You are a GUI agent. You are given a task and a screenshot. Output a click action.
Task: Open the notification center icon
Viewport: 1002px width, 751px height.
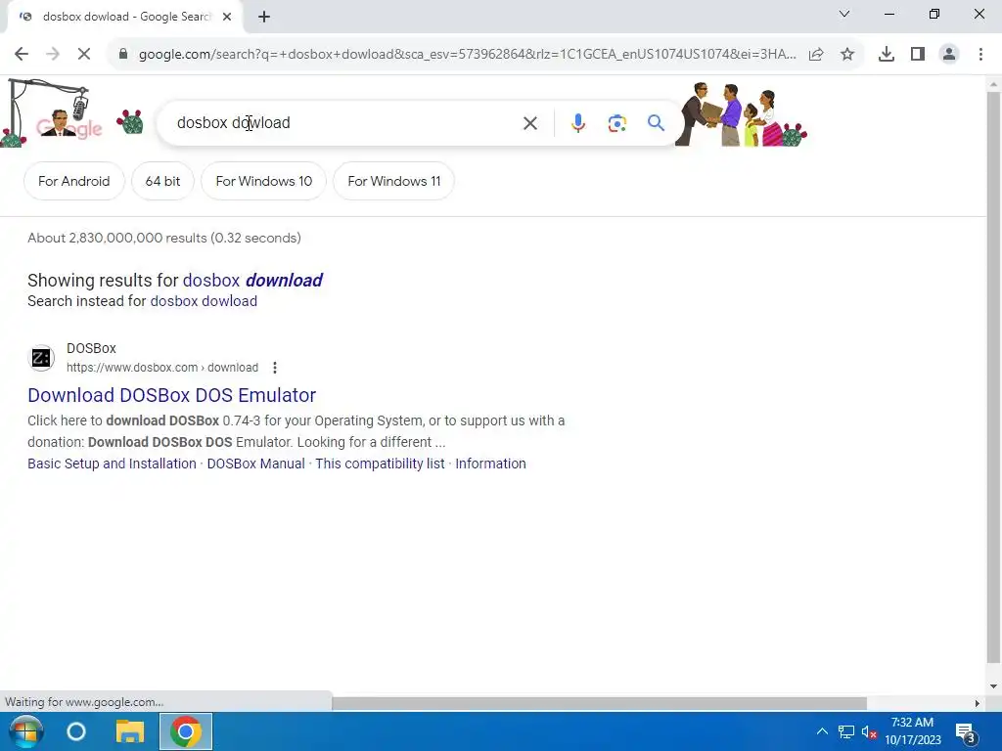(x=965, y=731)
